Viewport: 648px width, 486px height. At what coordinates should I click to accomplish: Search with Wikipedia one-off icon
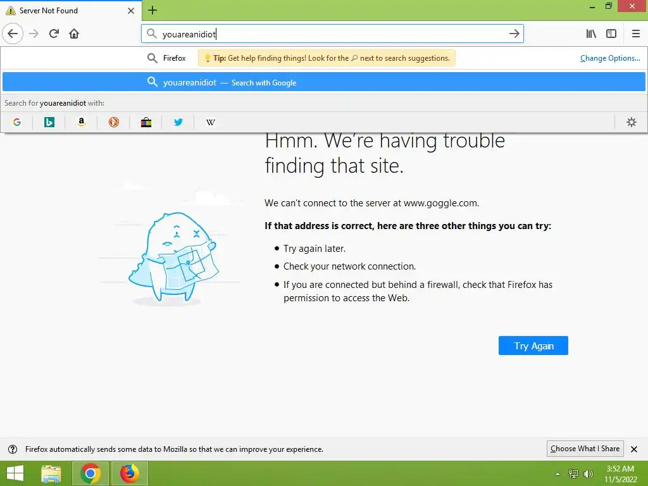pos(210,122)
